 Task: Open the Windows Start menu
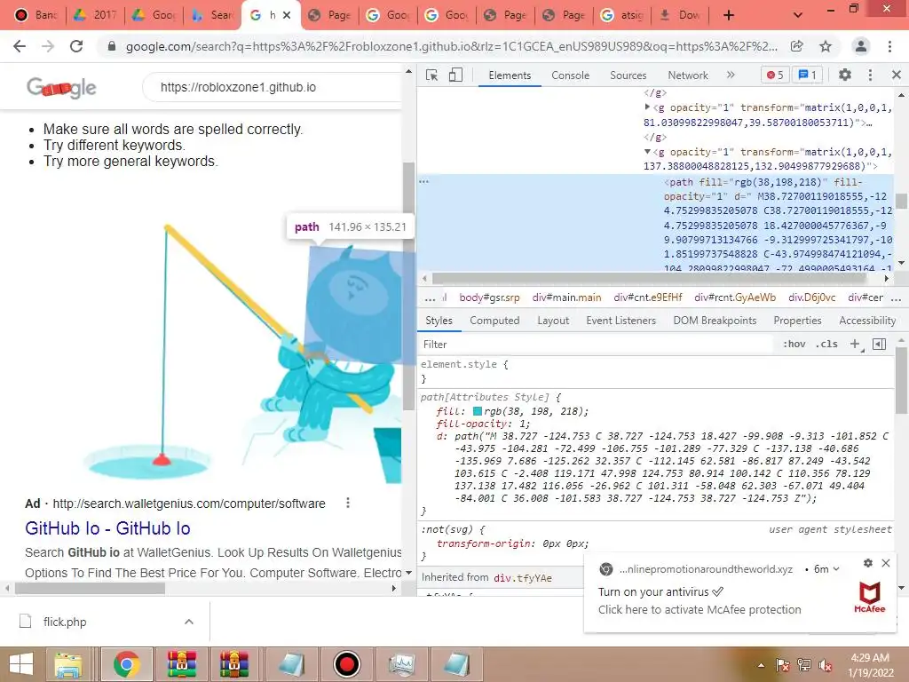click(21, 664)
